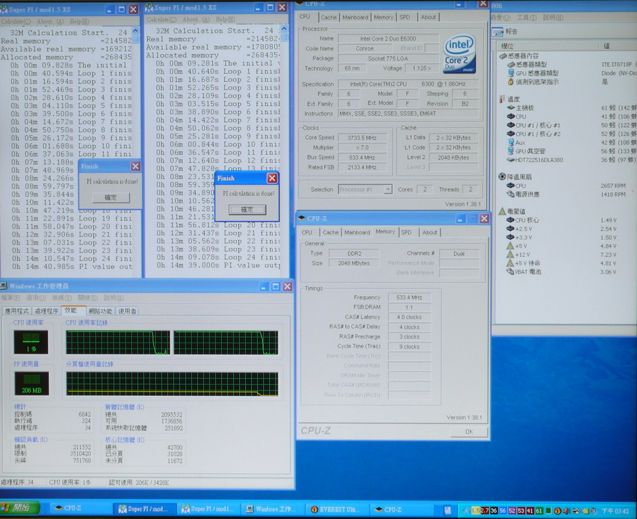637x519 pixels.
Task: Click the Intel Core 2 Duo logo
Action: pyautogui.click(x=459, y=54)
